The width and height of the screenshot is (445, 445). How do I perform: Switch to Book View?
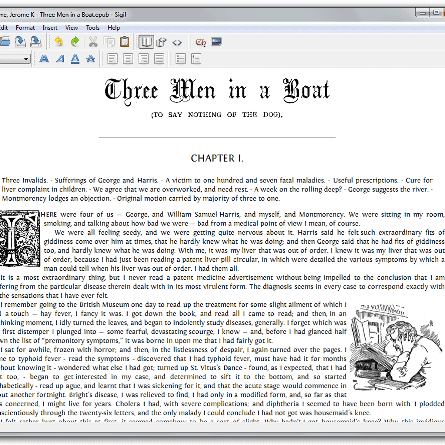pyautogui.click(x=146, y=42)
